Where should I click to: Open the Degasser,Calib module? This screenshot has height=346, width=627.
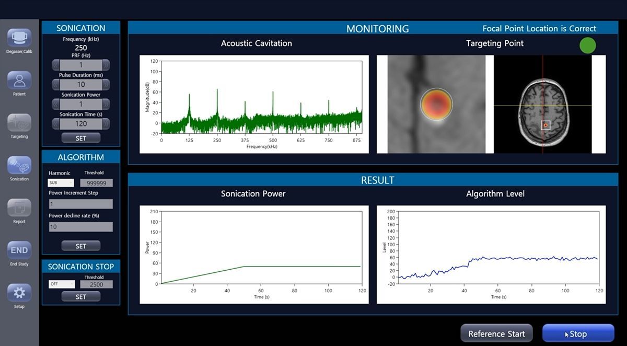point(19,38)
